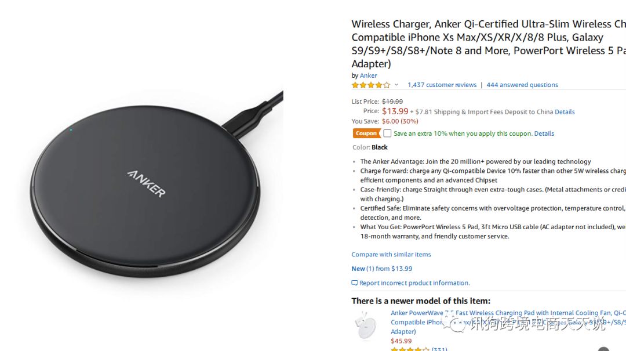Click Report incorrect product information
This screenshot has width=626, height=351.
pos(414,283)
